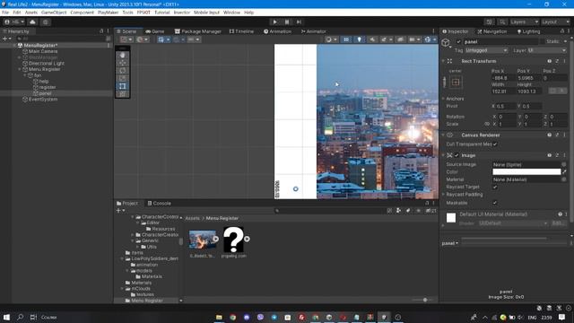Open scene effects dropdown icon
This screenshot has height=323, width=574.
(x=386, y=39)
